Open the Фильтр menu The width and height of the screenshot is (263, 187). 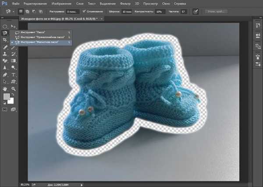(x=125, y=4)
